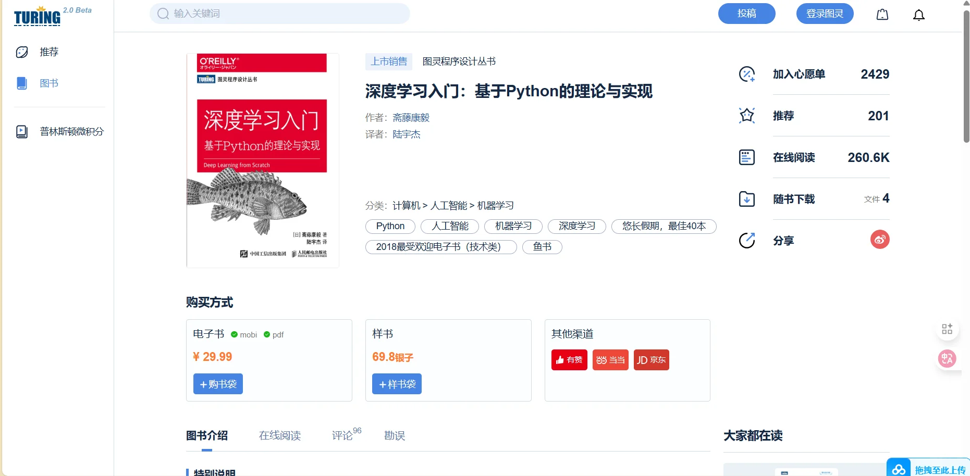The image size is (970, 476).
Task: Add the ebook with 购书袋 button
Action: pyautogui.click(x=218, y=384)
